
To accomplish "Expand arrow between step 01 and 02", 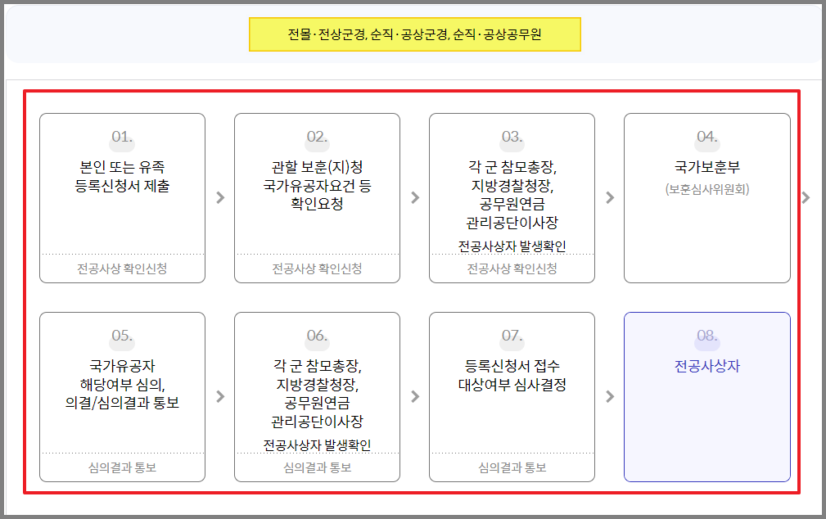I will click(x=219, y=196).
